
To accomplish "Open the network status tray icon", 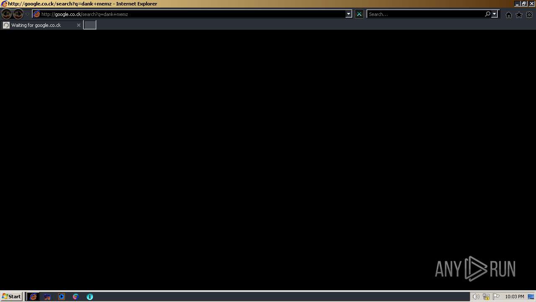I will click(x=486, y=297).
